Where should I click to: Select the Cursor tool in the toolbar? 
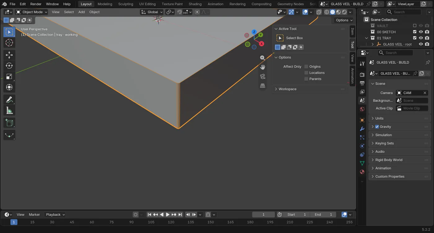(9, 43)
